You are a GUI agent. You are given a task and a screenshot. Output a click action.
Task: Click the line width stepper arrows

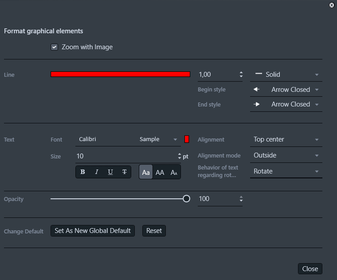[x=241, y=75]
